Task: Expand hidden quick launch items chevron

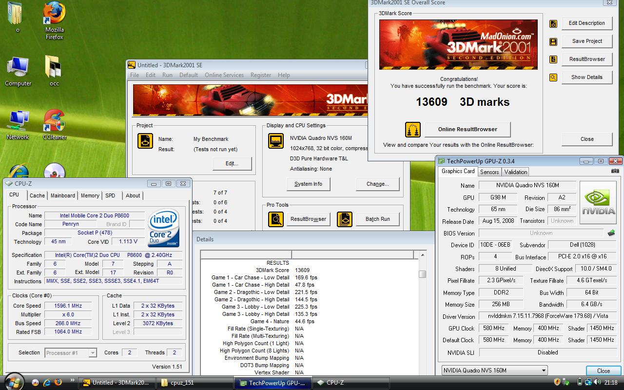Action: coord(73,380)
